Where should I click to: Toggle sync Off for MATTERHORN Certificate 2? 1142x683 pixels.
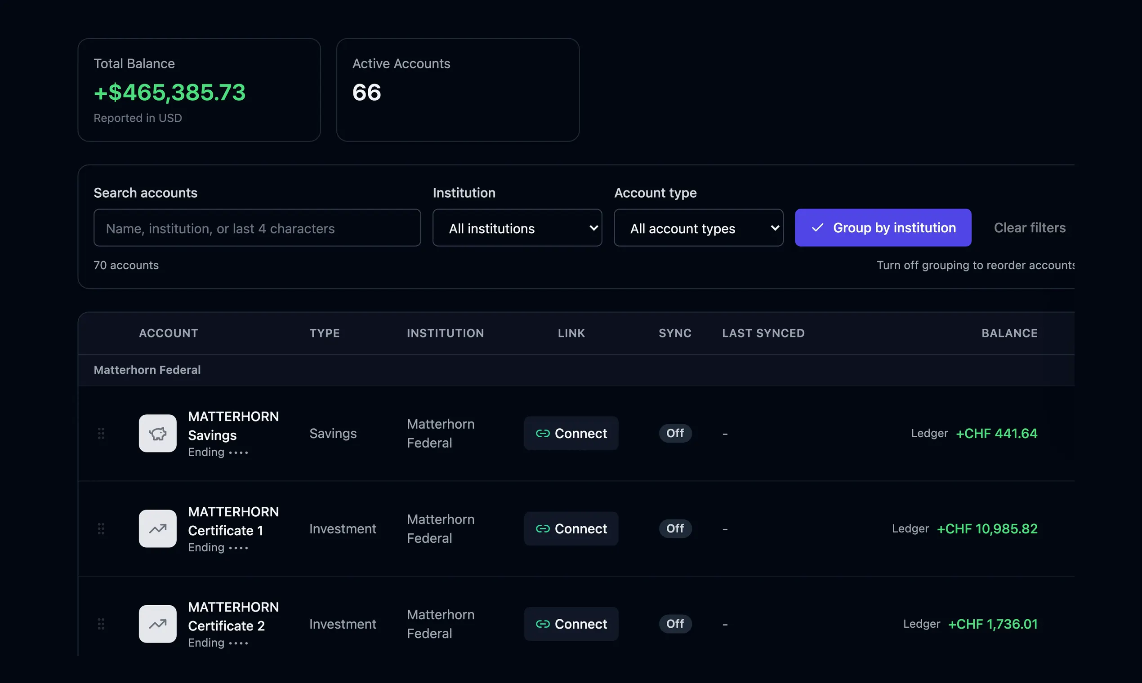coord(674,624)
